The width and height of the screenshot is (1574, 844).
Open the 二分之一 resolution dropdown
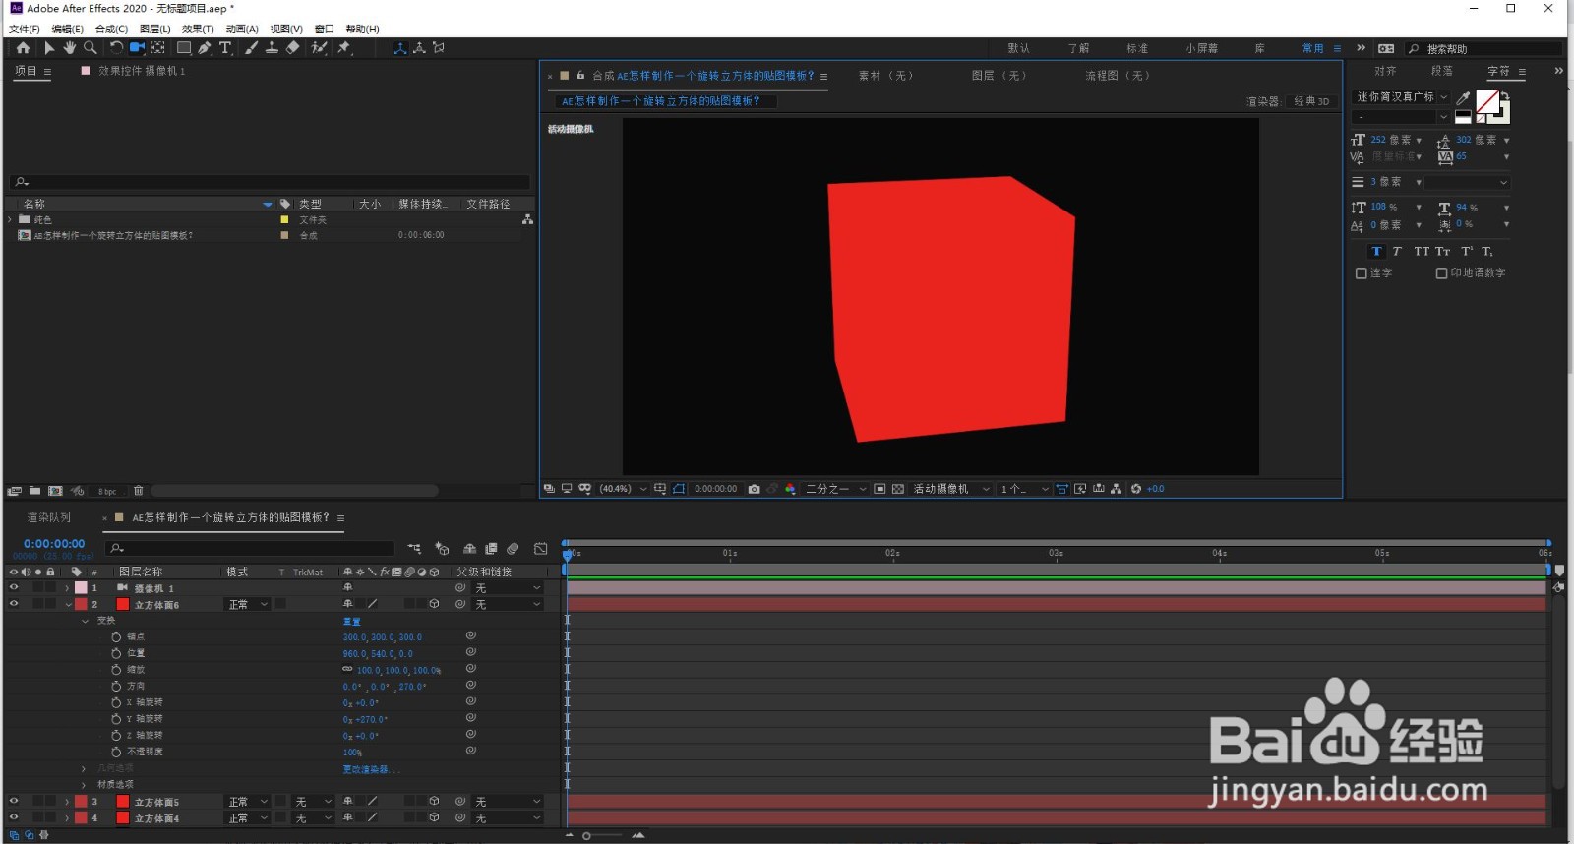[x=836, y=489]
